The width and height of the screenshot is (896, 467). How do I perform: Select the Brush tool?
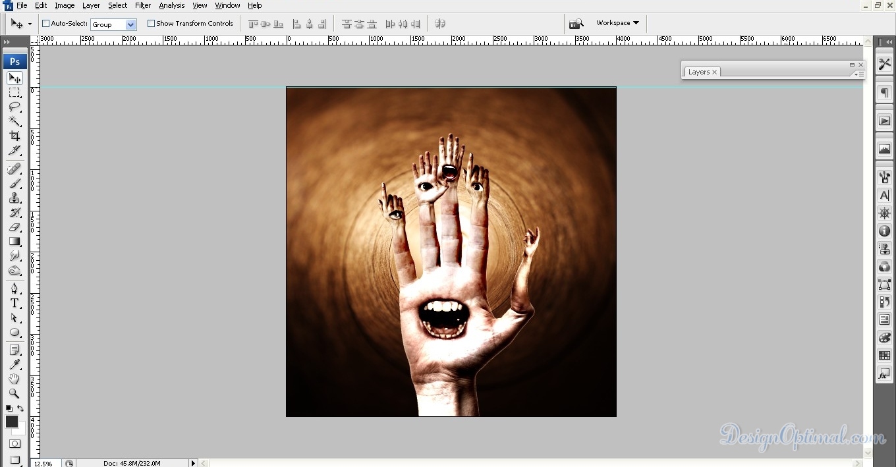(14, 184)
